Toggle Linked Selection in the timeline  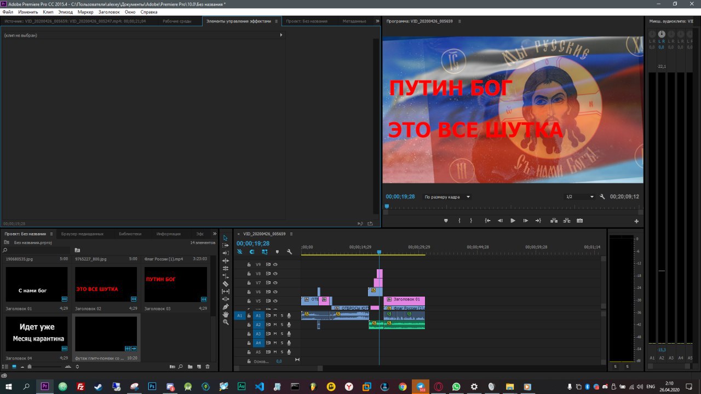265,252
